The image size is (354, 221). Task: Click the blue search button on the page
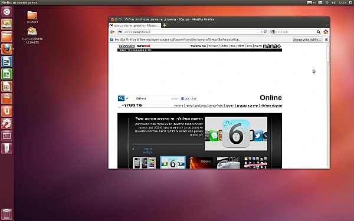pyautogui.click(x=121, y=98)
